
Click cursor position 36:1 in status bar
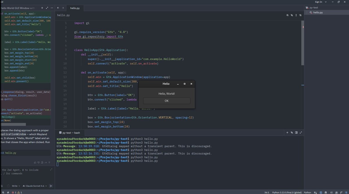[x=267, y=192]
